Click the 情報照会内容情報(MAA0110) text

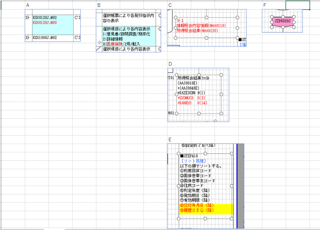point(201,26)
